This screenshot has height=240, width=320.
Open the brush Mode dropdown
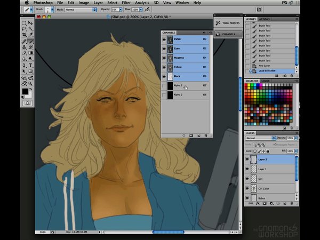(x=81, y=10)
